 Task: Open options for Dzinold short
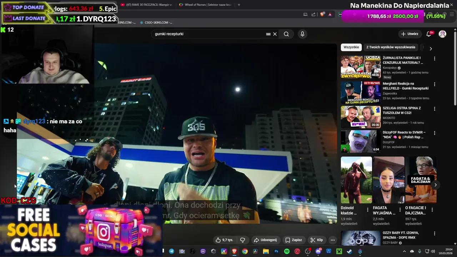pyautogui.click(x=368, y=210)
